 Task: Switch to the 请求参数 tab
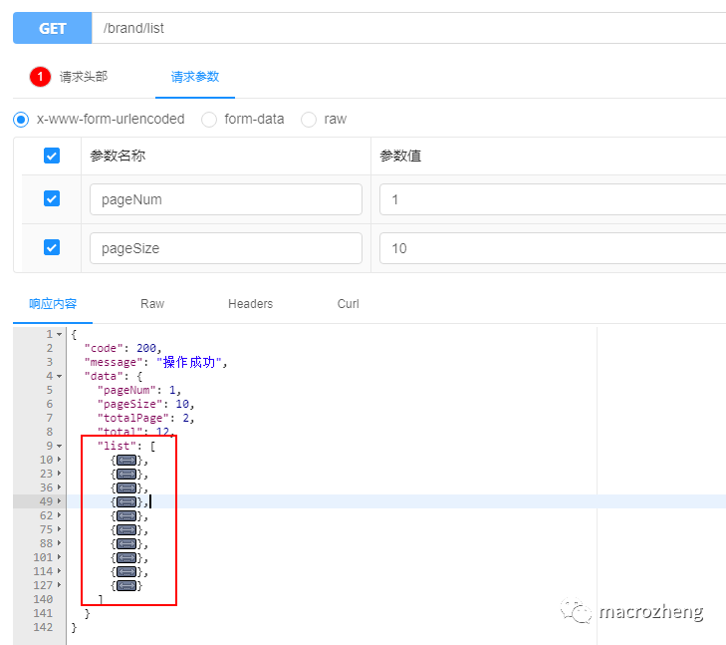[195, 77]
